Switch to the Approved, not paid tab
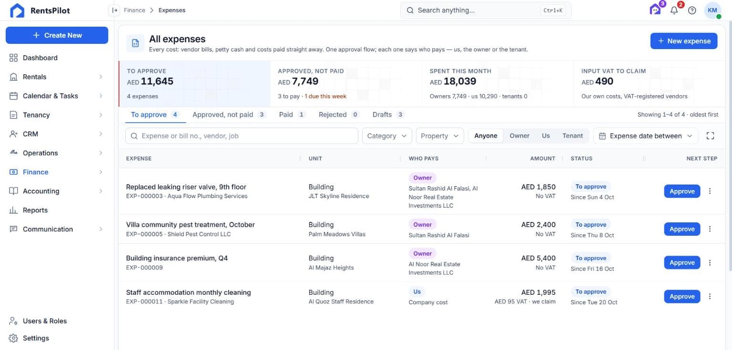The image size is (732, 350). pyautogui.click(x=229, y=115)
